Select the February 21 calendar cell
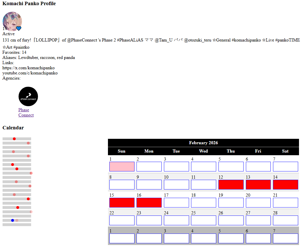303x249 pixels. (285, 203)
